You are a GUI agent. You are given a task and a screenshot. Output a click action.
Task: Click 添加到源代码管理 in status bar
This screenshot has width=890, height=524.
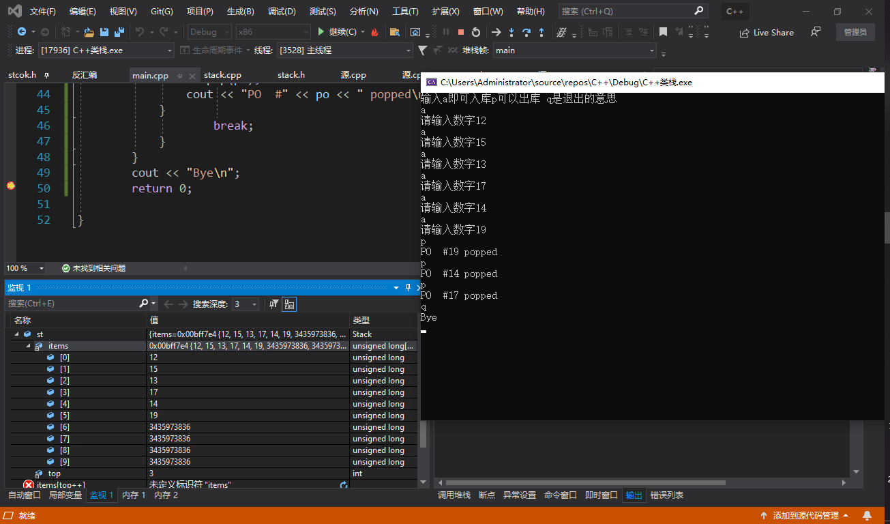point(805,515)
